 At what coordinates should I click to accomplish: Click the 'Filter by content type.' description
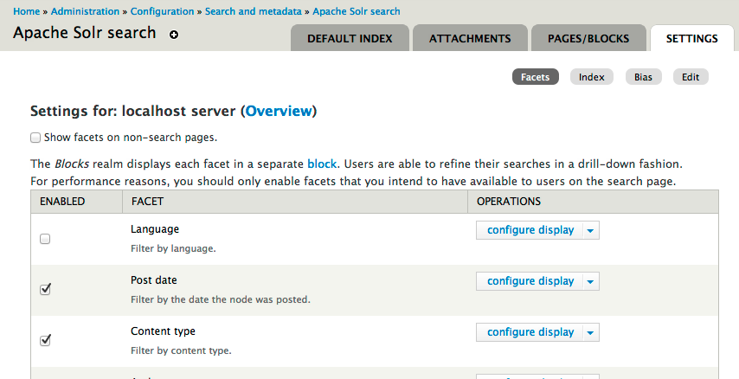click(181, 350)
